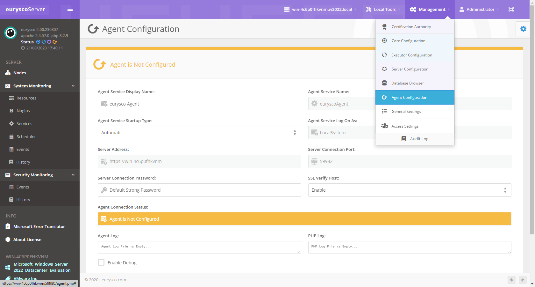This screenshot has width=535, height=287.
Task: Click the Certification Authority icon
Action: point(384,27)
